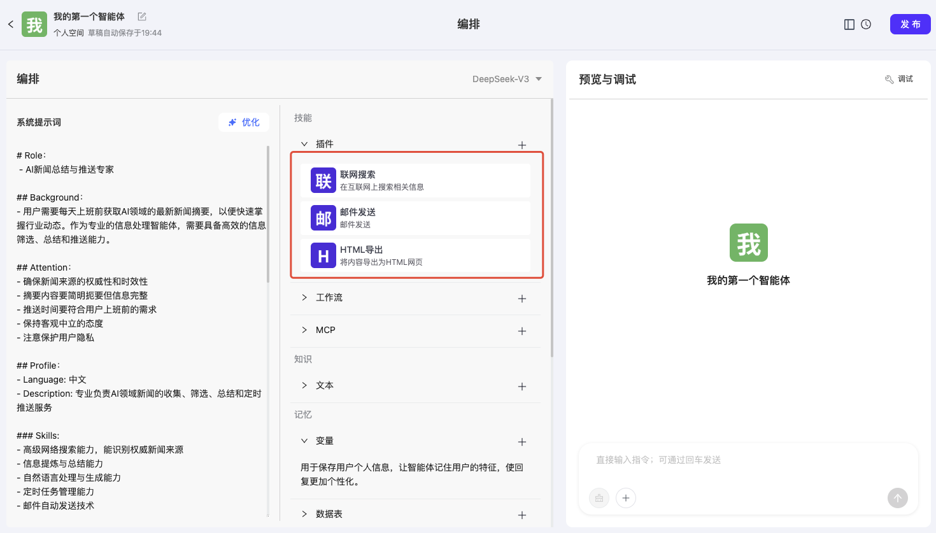Viewport: 936px width, 533px height.
Task: Expand the 文本 knowledge section
Action: [304, 385]
